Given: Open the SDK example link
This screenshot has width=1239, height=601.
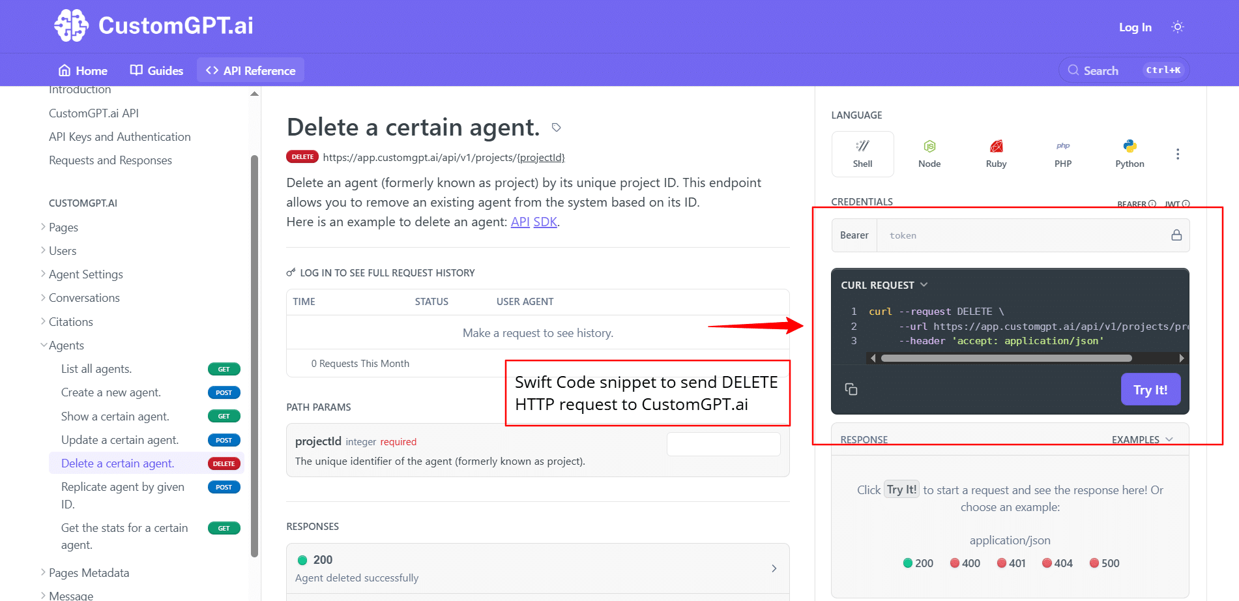Looking at the screenshot, I should point(545,222).
